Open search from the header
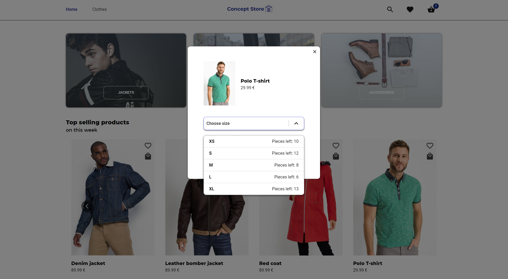This screenshot has height=279, width=508. 390,9
